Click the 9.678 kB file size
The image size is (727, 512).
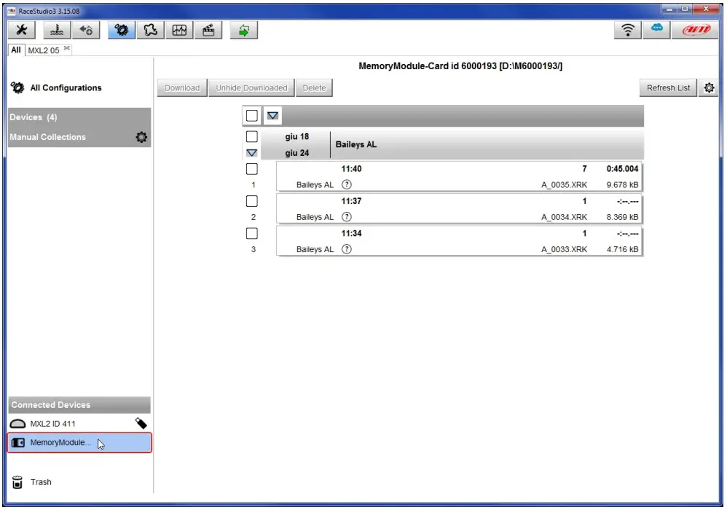(622, 185)
